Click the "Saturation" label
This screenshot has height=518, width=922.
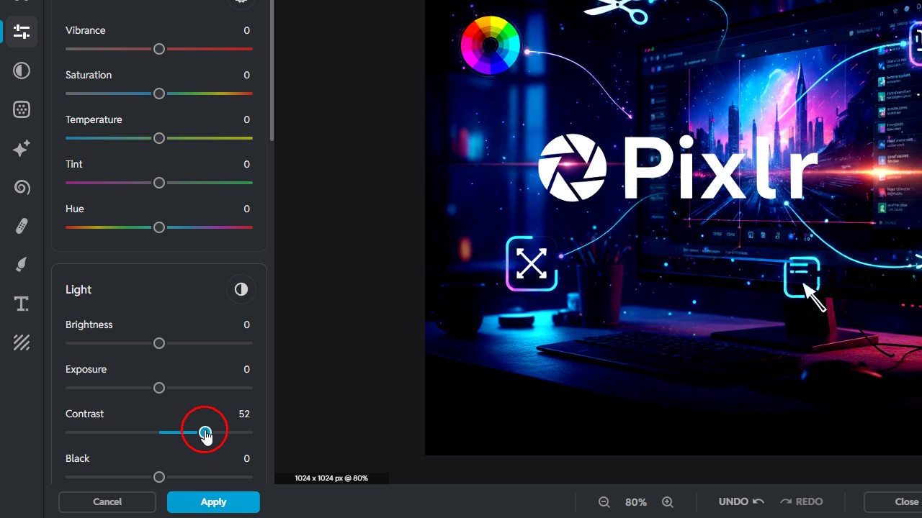[x=89, y=75]
